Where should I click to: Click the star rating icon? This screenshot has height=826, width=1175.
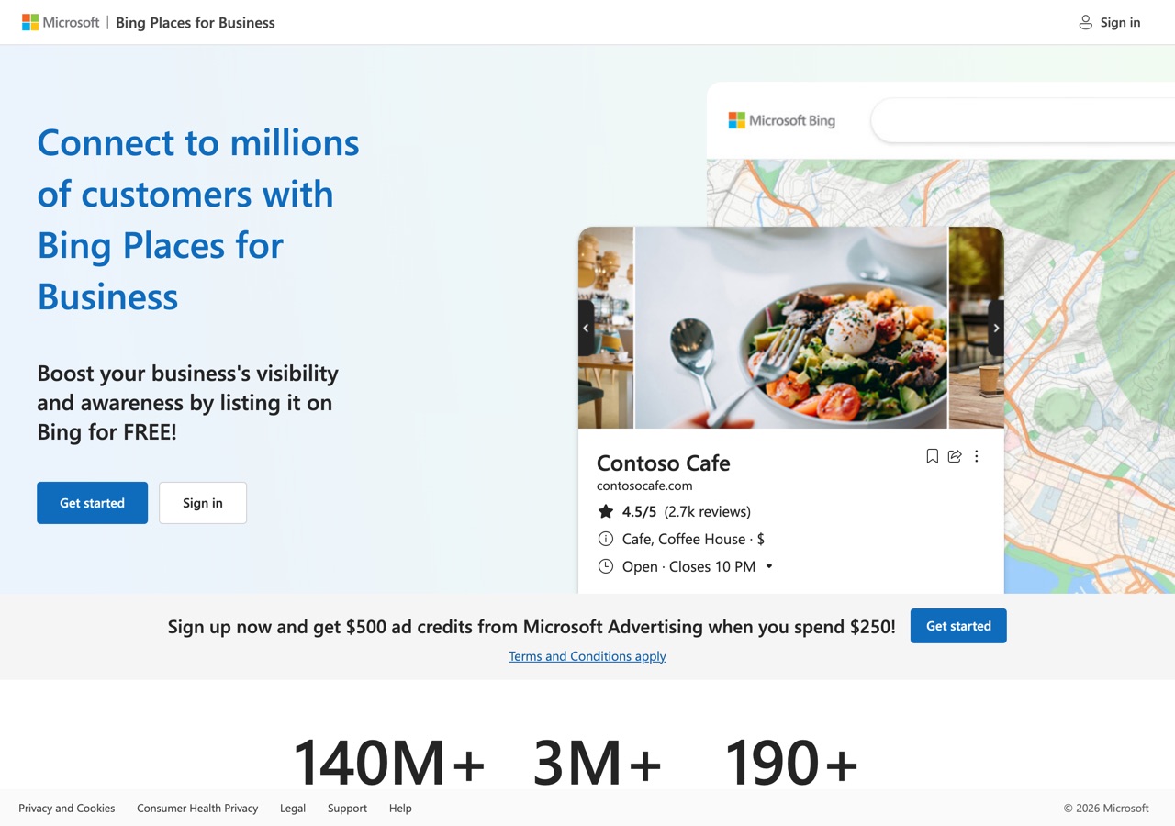605,511
